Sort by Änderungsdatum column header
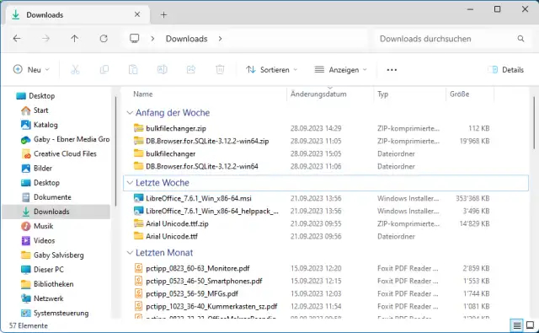This screenshot has height=333, width=539. [x=318, y=94]
